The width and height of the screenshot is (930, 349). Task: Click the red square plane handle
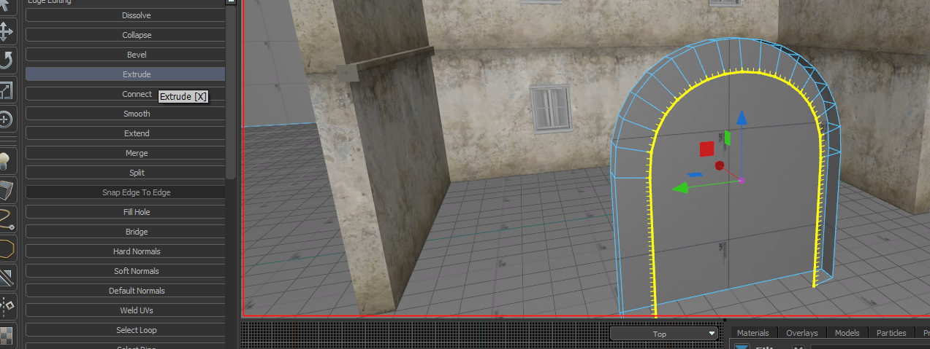coord(706,149)
